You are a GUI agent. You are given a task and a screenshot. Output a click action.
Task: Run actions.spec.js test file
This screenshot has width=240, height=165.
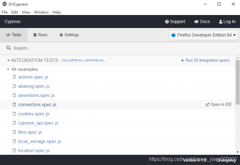coord(33,77)
